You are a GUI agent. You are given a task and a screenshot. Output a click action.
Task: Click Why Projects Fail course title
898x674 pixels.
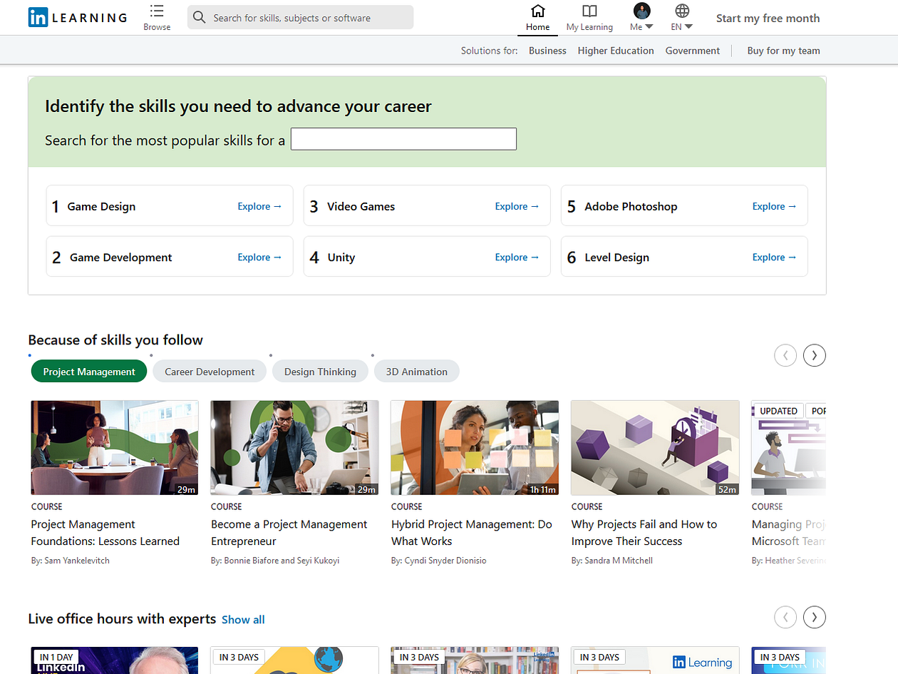click(644, 533)
